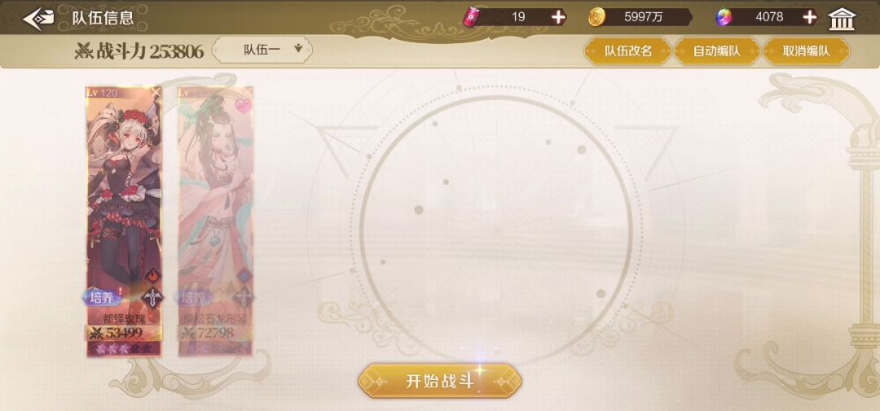The image size is (880, 411).
Task: Click the fire element icon on first card
Action: [x=152, y=275]
